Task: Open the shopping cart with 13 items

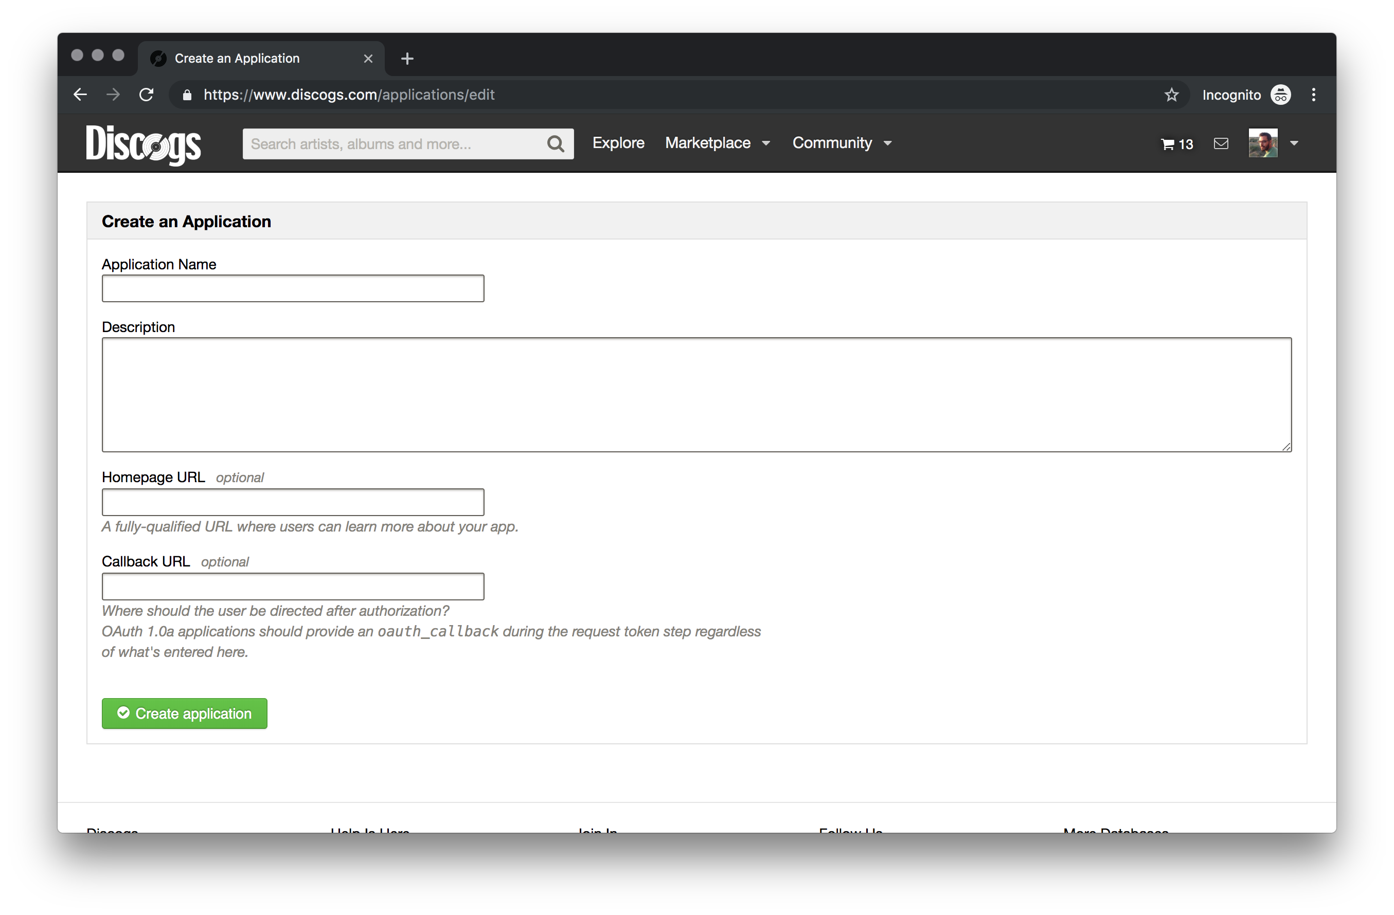Action: click(x=1177, y=144)
